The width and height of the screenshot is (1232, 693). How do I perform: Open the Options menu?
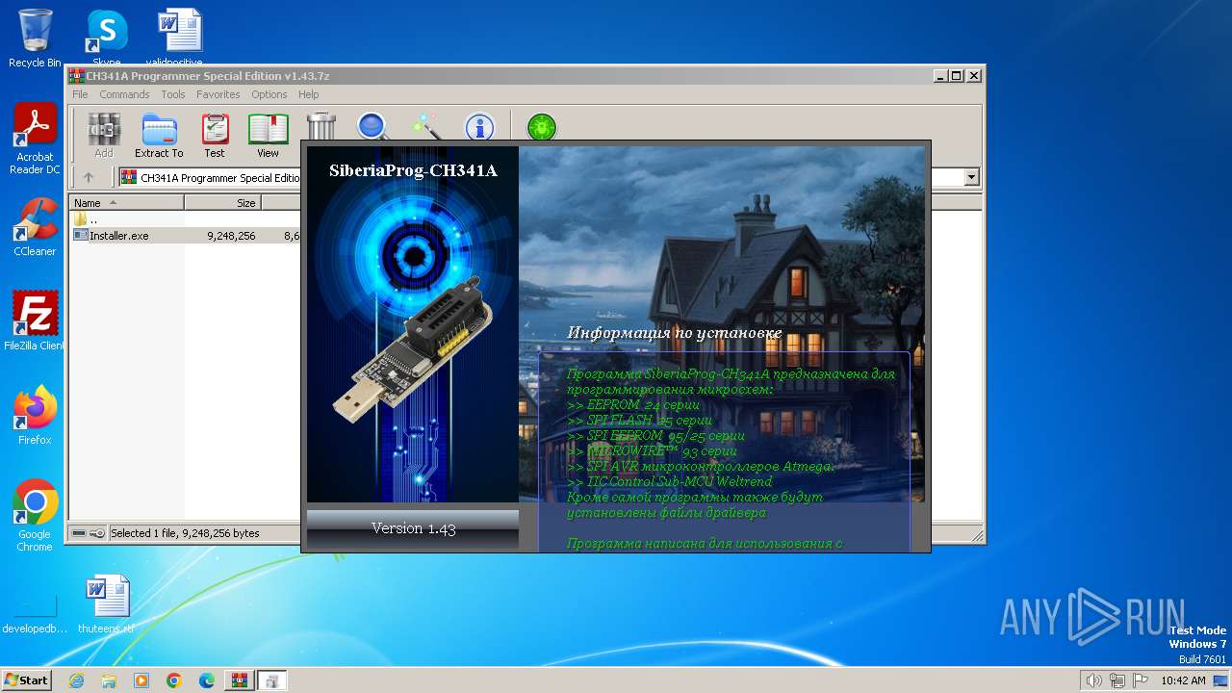[x=269, y=94]
